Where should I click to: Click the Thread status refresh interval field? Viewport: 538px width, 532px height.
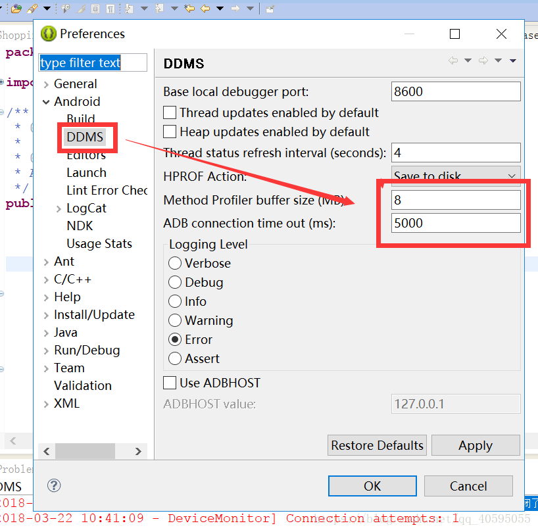[x=456, y=153]
